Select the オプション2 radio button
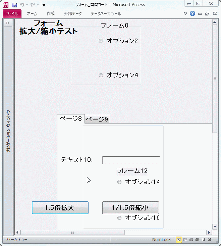 pos(101,41)
